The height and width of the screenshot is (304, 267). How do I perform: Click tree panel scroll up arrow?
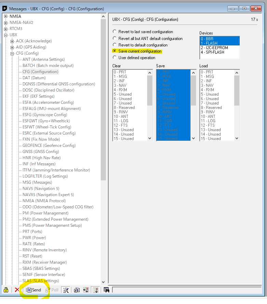tap(103, 16)
